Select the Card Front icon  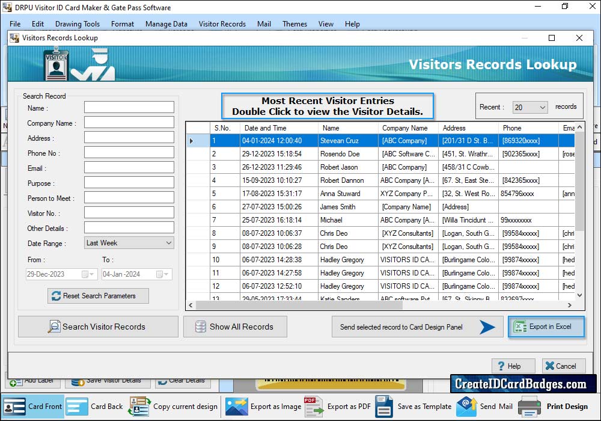pyautogui.click(x=14, y=407)
